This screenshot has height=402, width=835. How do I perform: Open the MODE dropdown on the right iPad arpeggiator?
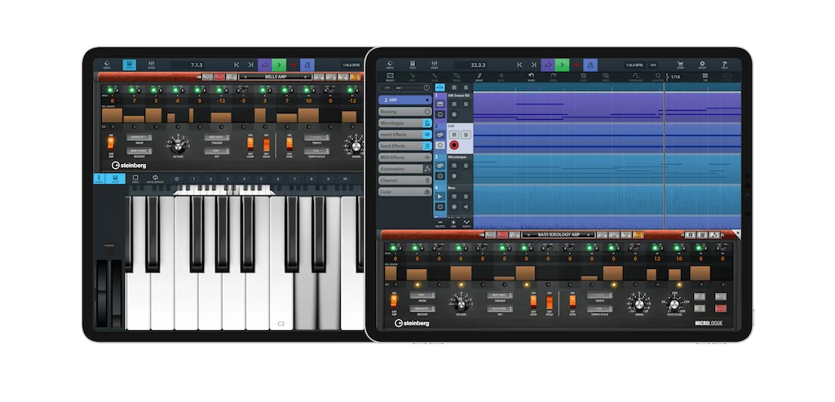[x=422, y=295]
